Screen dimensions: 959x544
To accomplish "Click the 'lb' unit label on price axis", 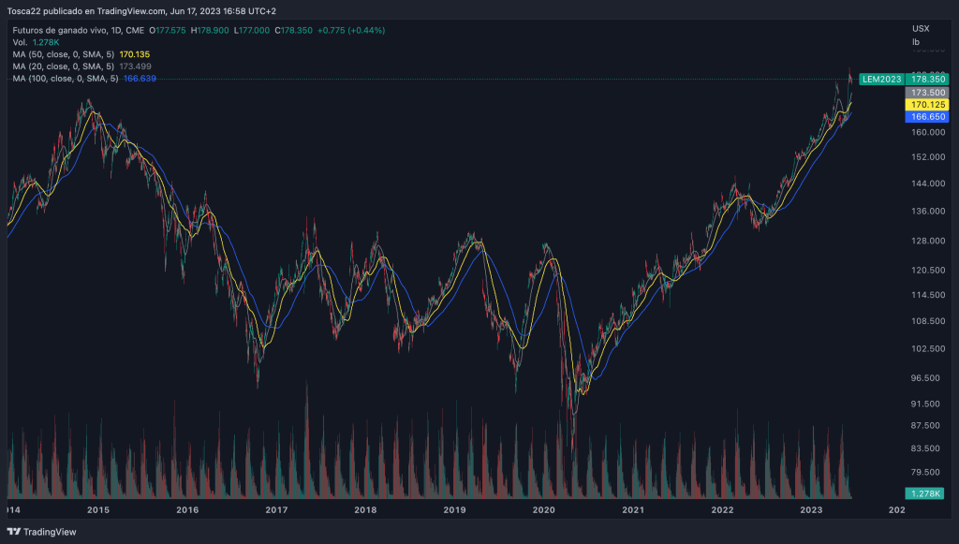I will pos(916,41).
